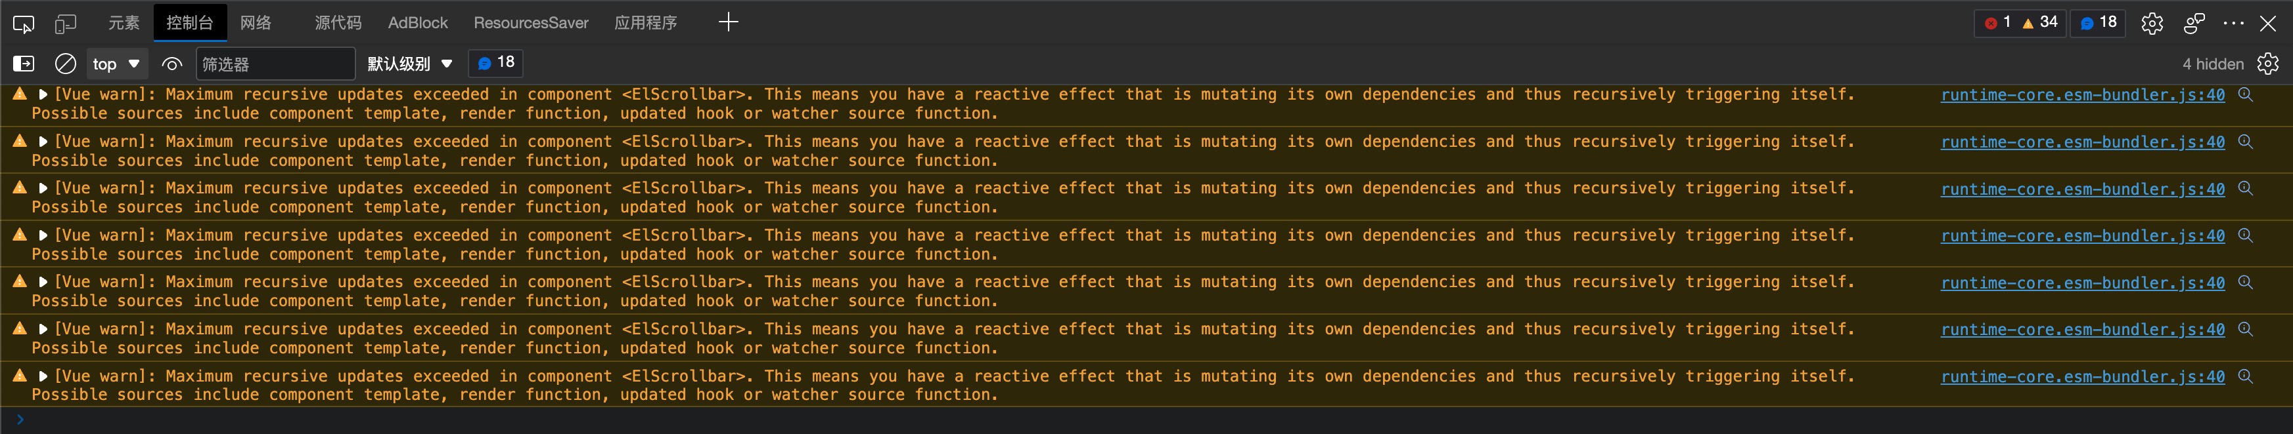This screenshot has width=2293, height=434.
Task: Switch to the 网络 tab
Action: coord(256,23)
